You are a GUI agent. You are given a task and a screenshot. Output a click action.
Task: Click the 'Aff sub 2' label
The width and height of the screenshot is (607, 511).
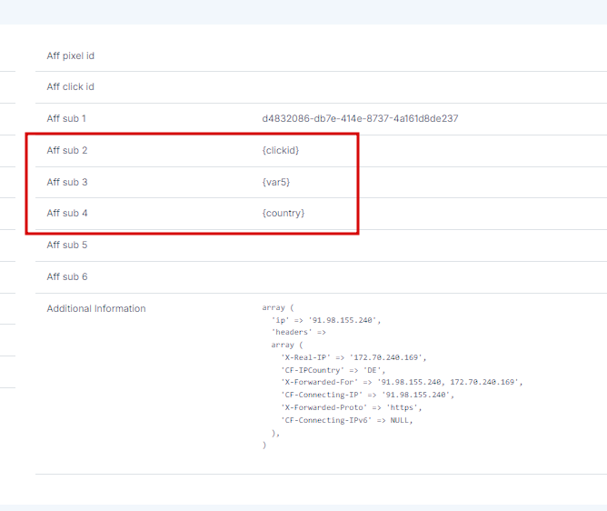(x=67, y=150)
